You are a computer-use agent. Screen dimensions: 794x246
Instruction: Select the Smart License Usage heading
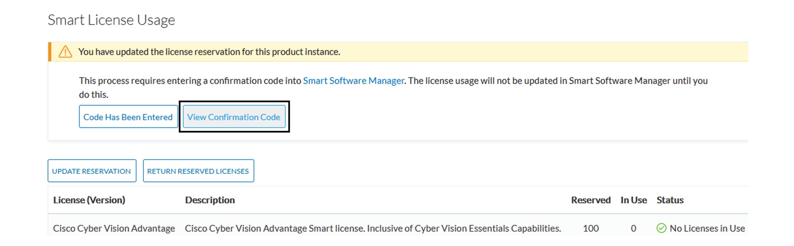[x=111, y=20]
